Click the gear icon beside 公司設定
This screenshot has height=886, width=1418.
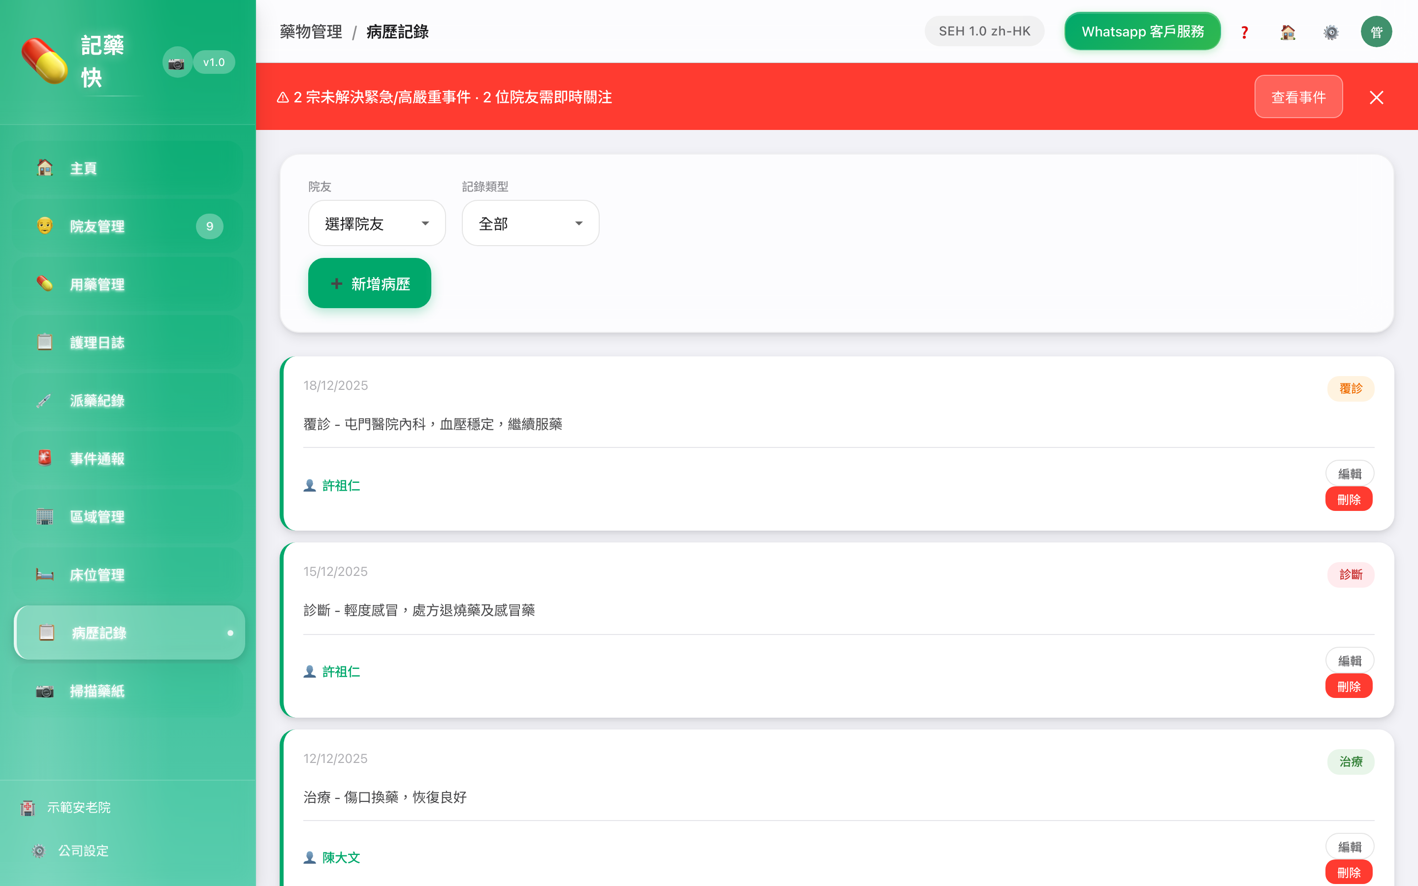coord(39,851)
